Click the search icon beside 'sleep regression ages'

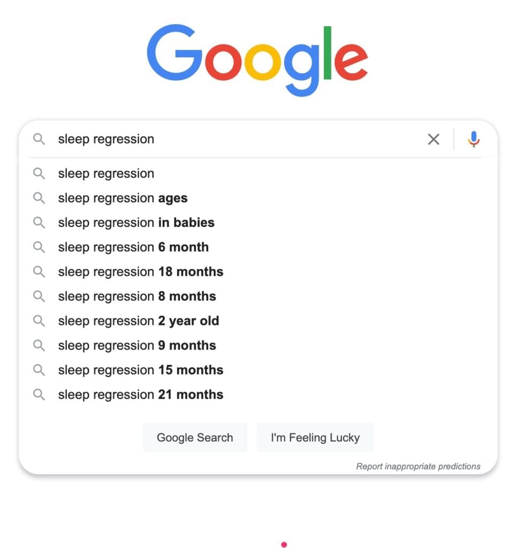pos(39,198)
